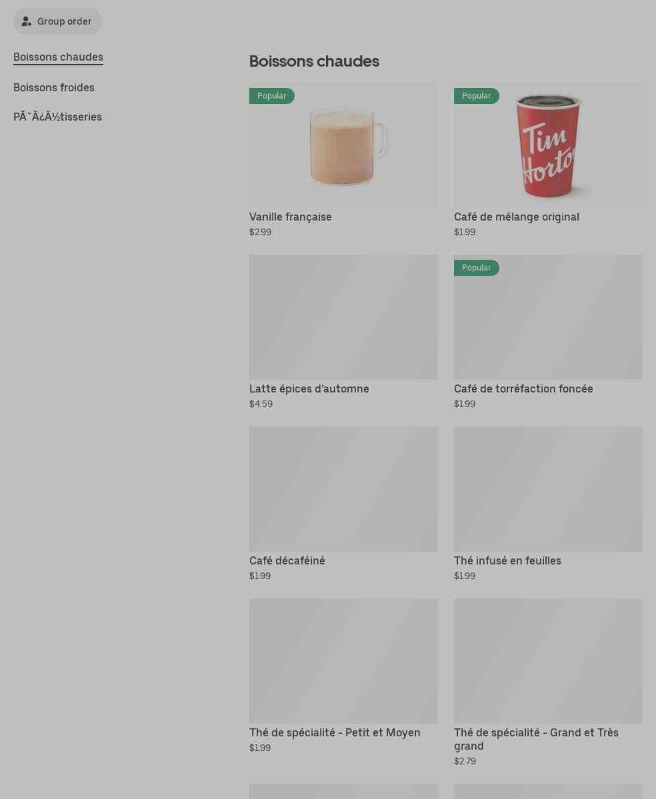Click the Group order person icon
This screenshot has height=799, width=656.
tap(27, 21)
